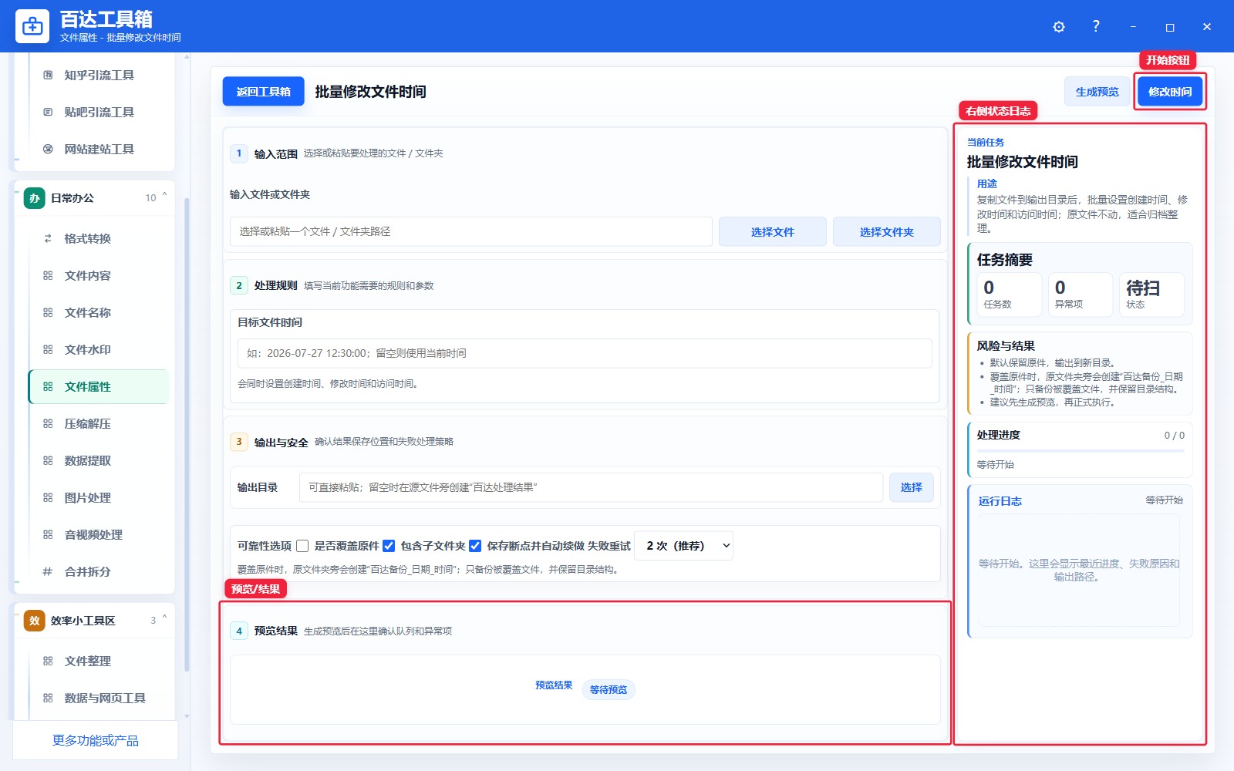Open the 更多功能或产品 link
This screenshot has height=771, width=1234.
96,740
